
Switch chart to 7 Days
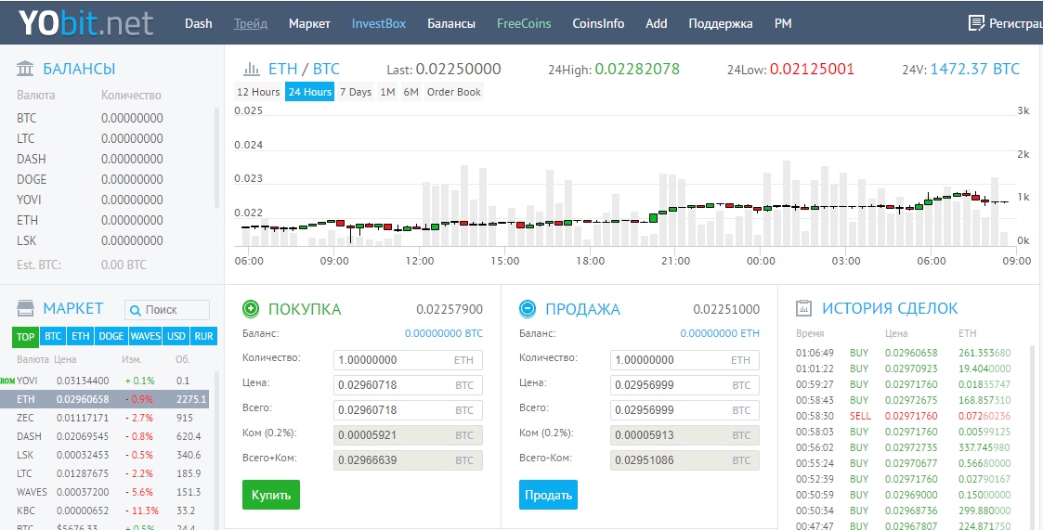tap(355, 92)
